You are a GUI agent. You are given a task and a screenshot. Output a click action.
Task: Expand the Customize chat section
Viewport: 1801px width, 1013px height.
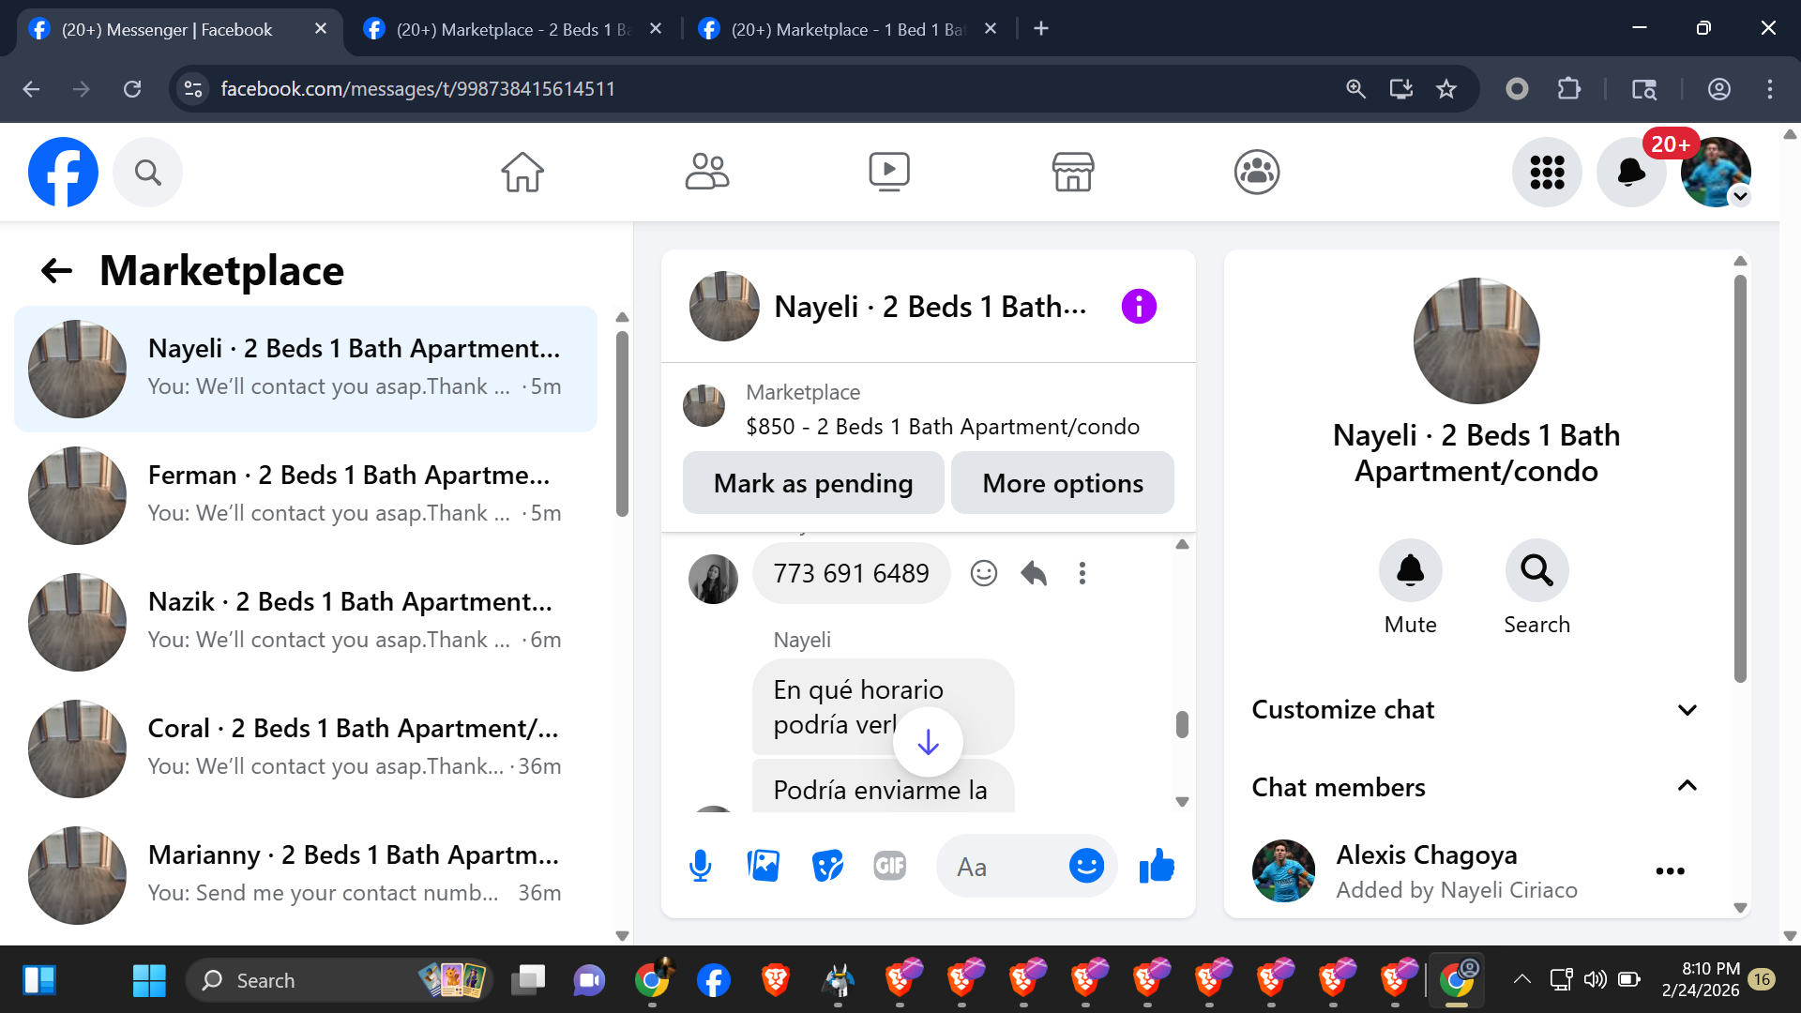pyautogui.click(x=1687, y=710)
